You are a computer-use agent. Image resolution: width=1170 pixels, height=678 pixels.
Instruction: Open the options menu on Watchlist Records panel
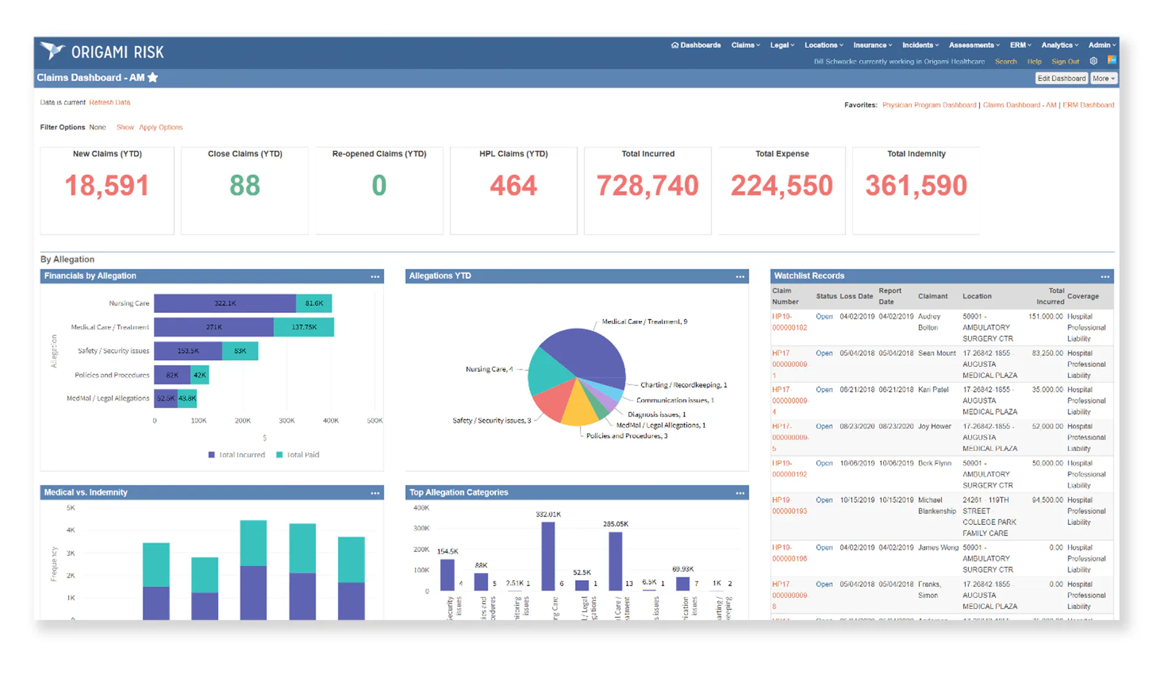tap(1104, 276)
